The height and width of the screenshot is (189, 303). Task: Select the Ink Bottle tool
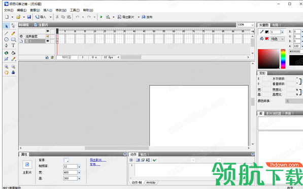pyautogui.click(x=7, y=53)
